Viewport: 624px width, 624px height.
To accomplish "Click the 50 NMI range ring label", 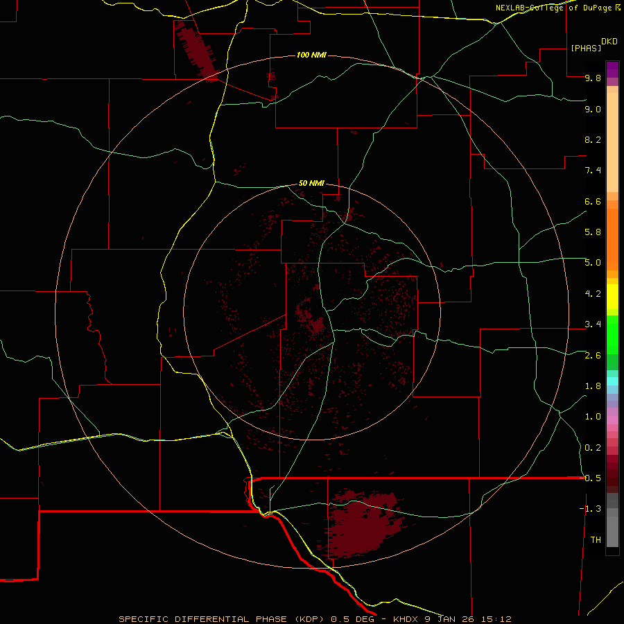I will click(x=311, y=184).
